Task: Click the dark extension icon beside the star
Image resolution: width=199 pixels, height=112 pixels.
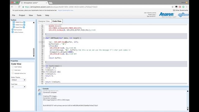Action: coord(176,7)
